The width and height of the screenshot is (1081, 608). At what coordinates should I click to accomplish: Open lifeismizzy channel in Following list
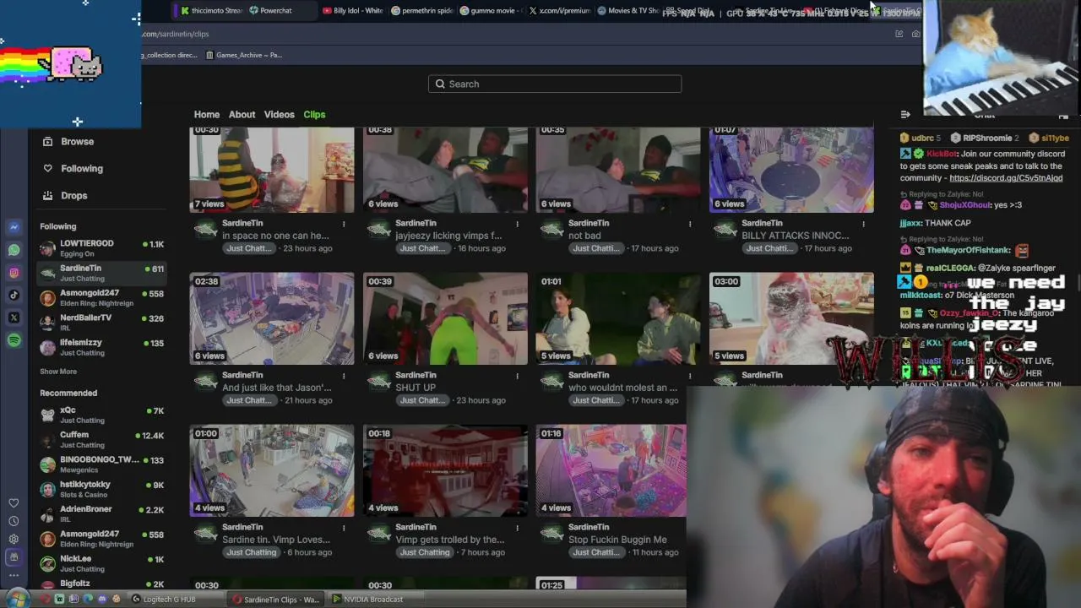[x=101, y=347]
